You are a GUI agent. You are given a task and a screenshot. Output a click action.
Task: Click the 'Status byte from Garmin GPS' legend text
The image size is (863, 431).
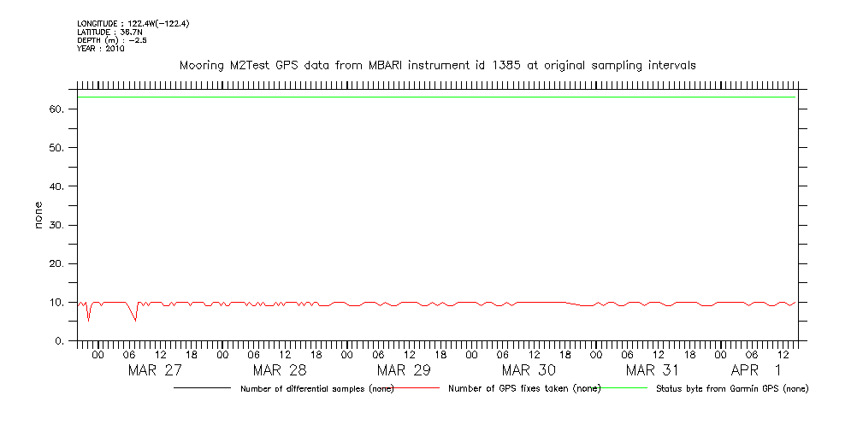(x=731, y=389)
